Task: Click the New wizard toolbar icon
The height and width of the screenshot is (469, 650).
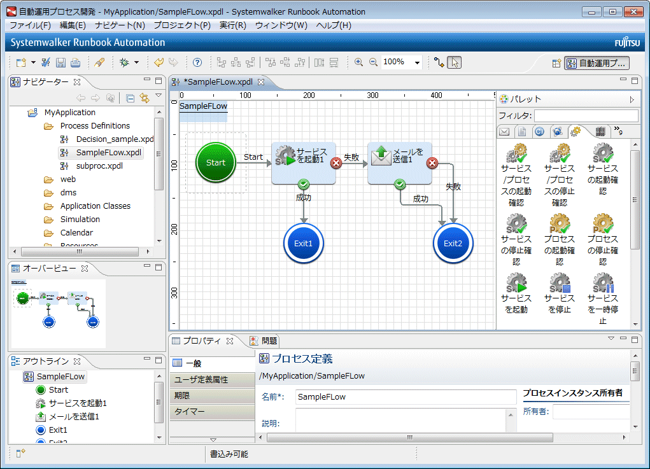Action: click(21, 62)
